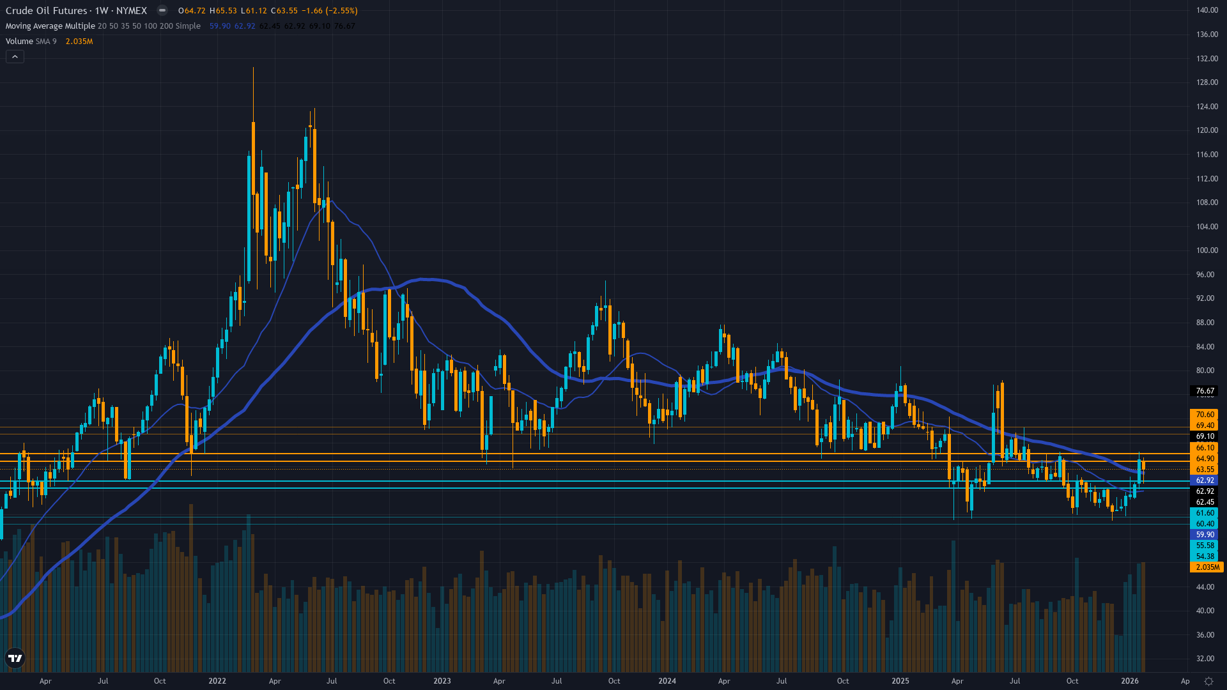Viewport: 1227px width, 690px height.
Task: Click the black 62.45 axis label
Action: tap(1205, 502)
